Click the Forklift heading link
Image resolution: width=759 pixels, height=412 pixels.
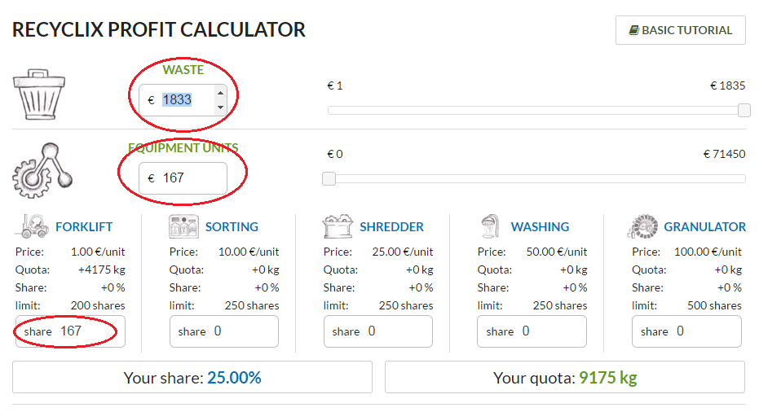point(84,227)
